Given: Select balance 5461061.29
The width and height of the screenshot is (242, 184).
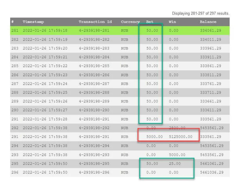Looking at the screenshot, I should pos(212,163).
